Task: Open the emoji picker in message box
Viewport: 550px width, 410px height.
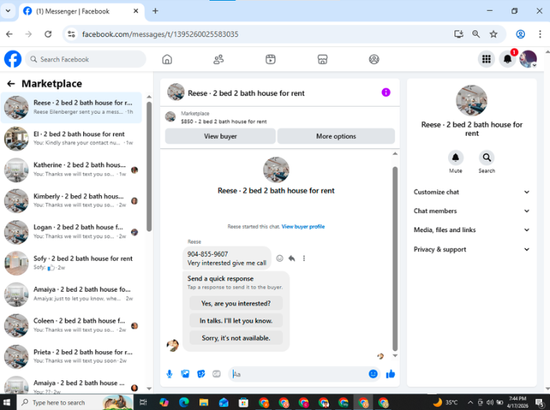Action: (373, 374)
